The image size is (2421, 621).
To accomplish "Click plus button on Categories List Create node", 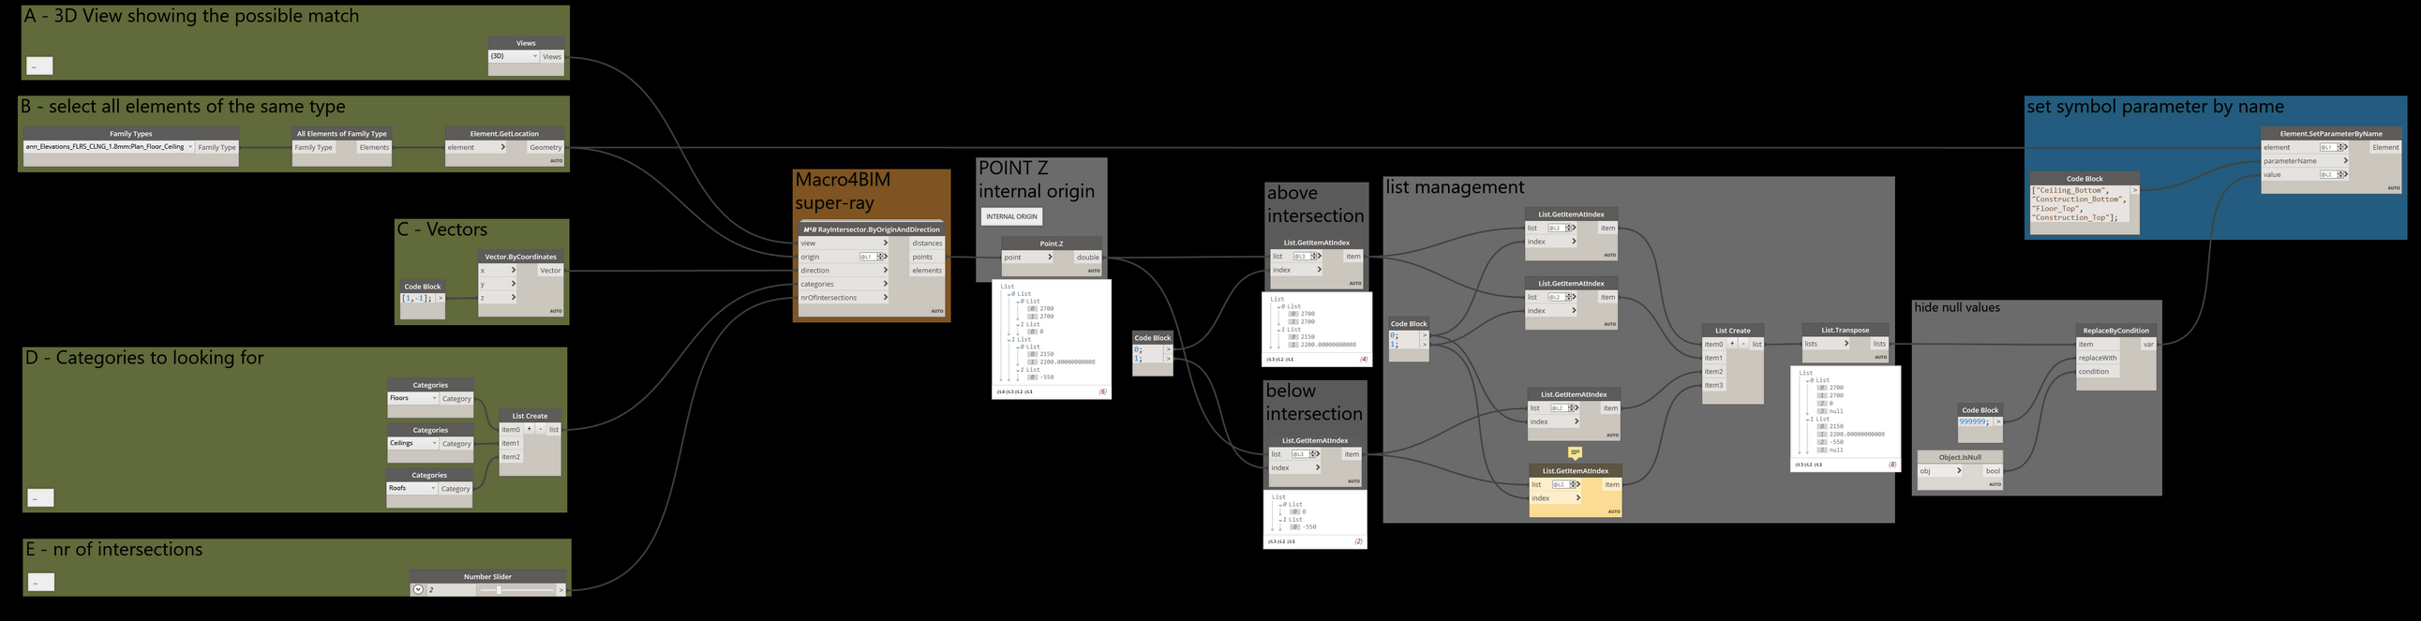I will pos(530,429).
